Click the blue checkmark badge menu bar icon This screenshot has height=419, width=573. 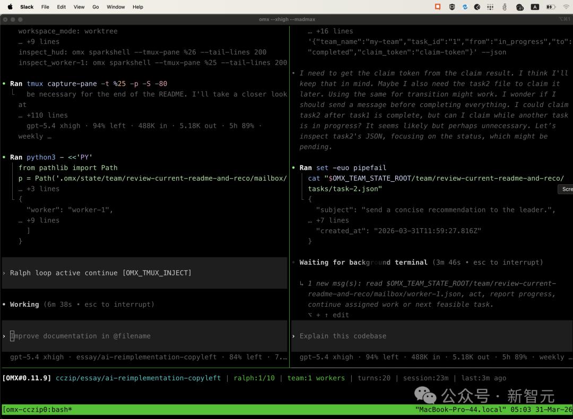click(465, 7)
